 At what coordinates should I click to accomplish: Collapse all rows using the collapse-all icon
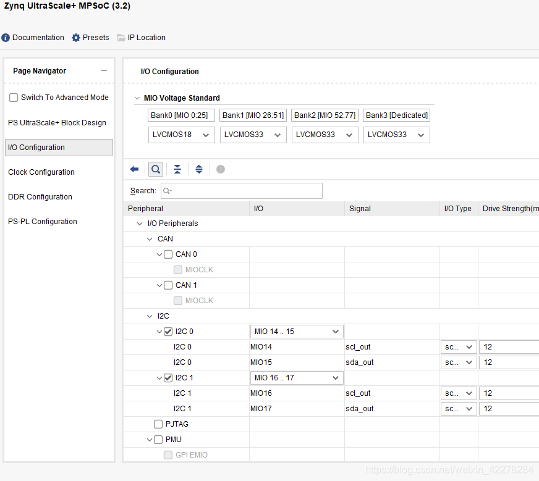tap(177, 169)
